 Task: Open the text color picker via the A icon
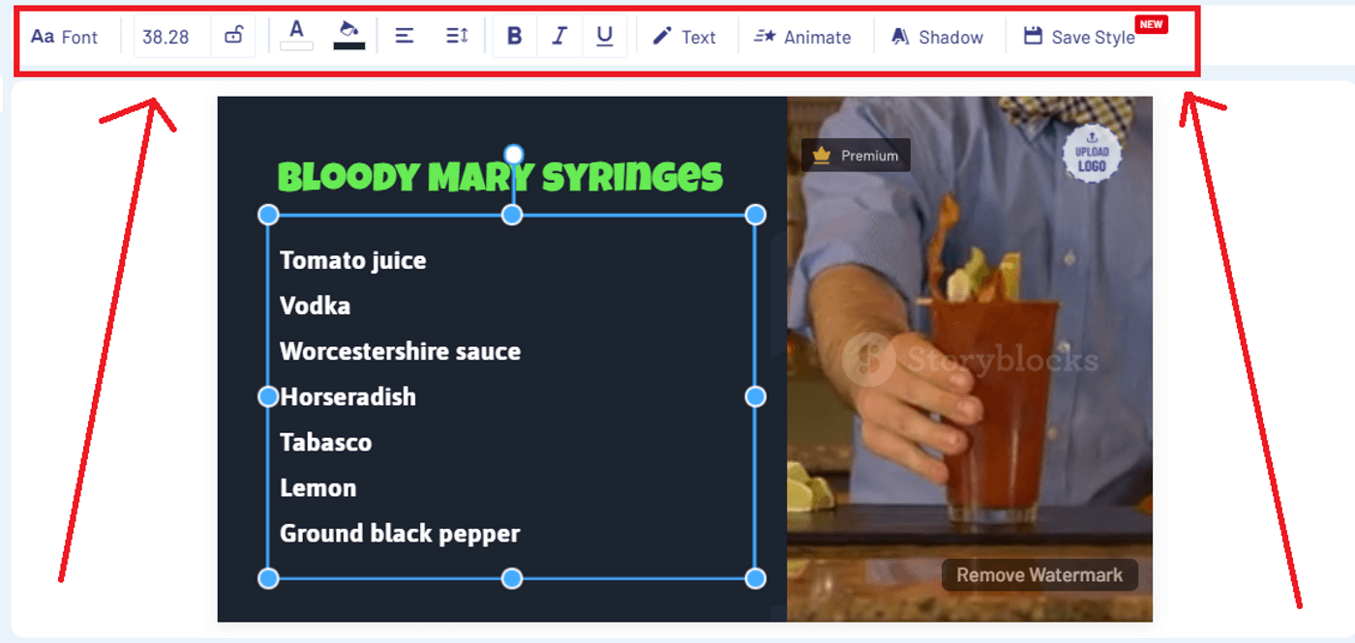point(297,32)
